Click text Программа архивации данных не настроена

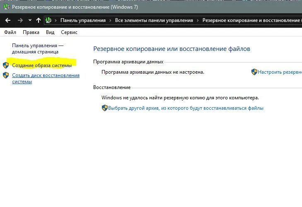[153, 72]
